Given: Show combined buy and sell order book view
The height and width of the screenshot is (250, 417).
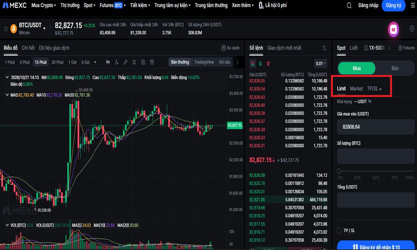Looking at the screenshot, I should [252, 64].
